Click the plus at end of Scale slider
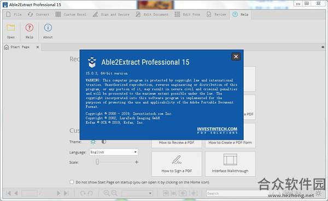 pyautogui.click(x=137, y=162)
